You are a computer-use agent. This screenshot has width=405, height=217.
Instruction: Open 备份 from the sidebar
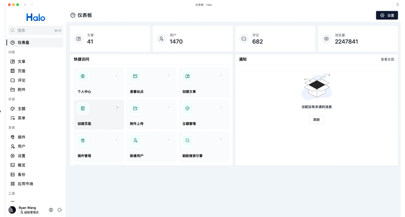[x=21, y=175]
